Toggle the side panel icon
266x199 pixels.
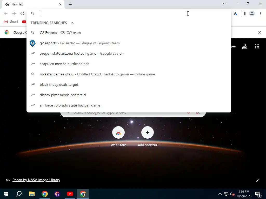coord(244,13)
